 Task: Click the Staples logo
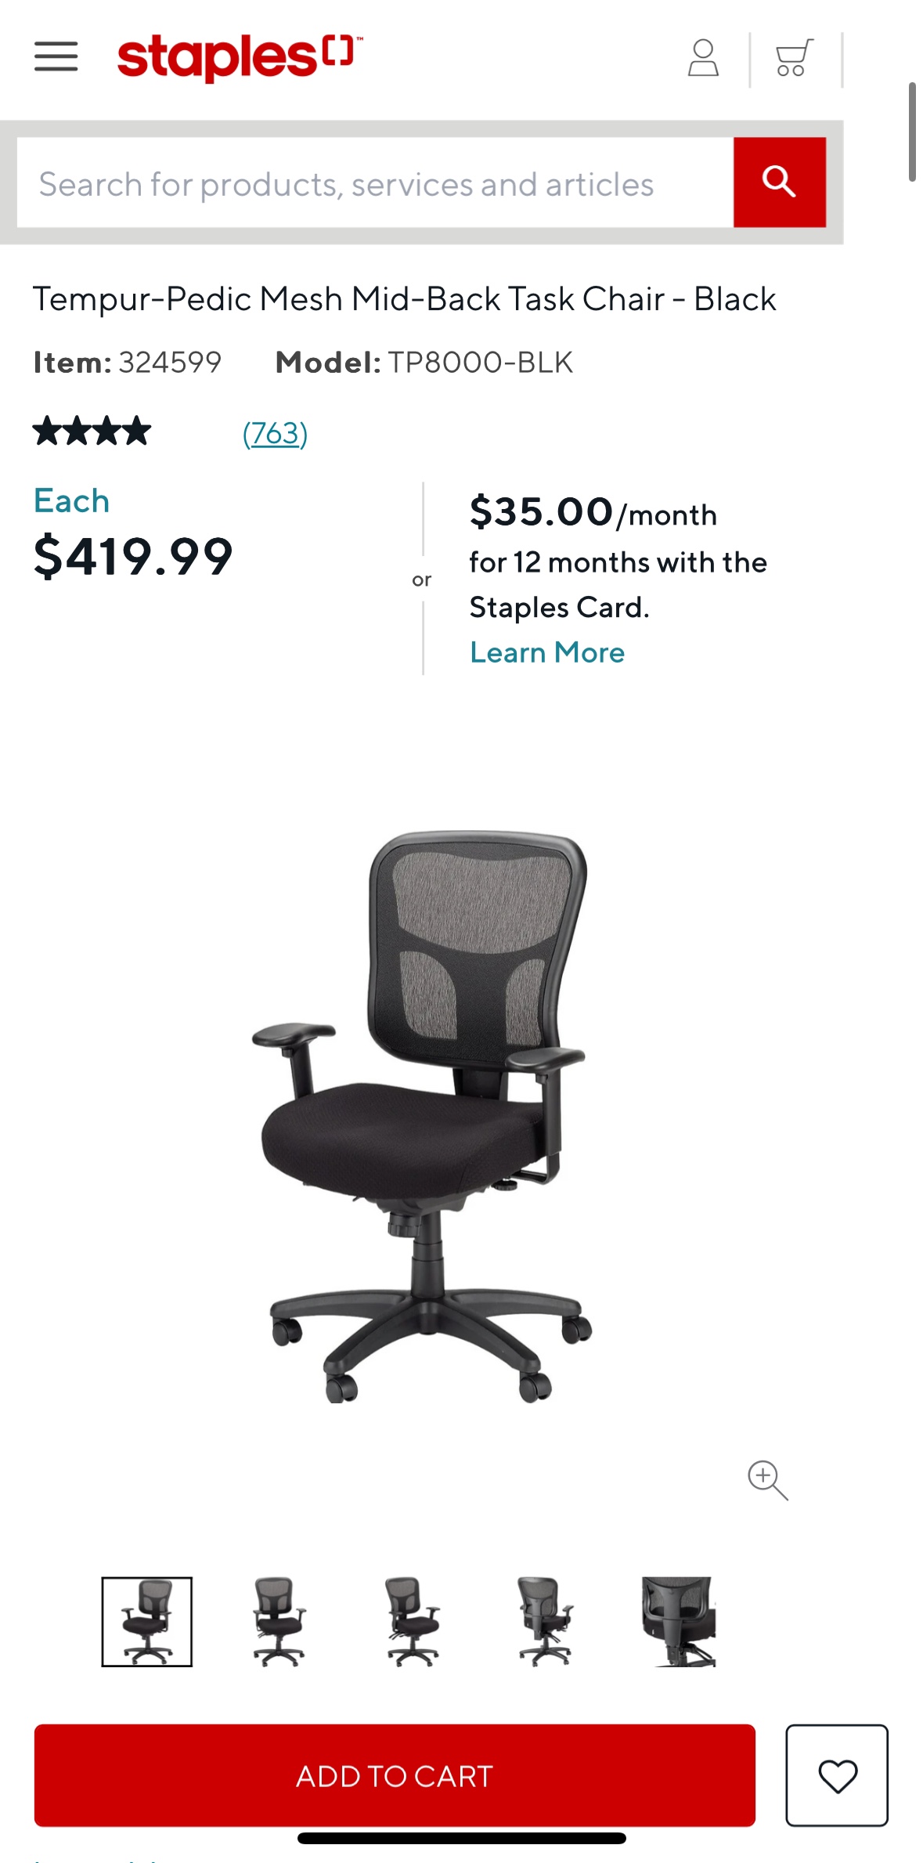click(240, 57)
